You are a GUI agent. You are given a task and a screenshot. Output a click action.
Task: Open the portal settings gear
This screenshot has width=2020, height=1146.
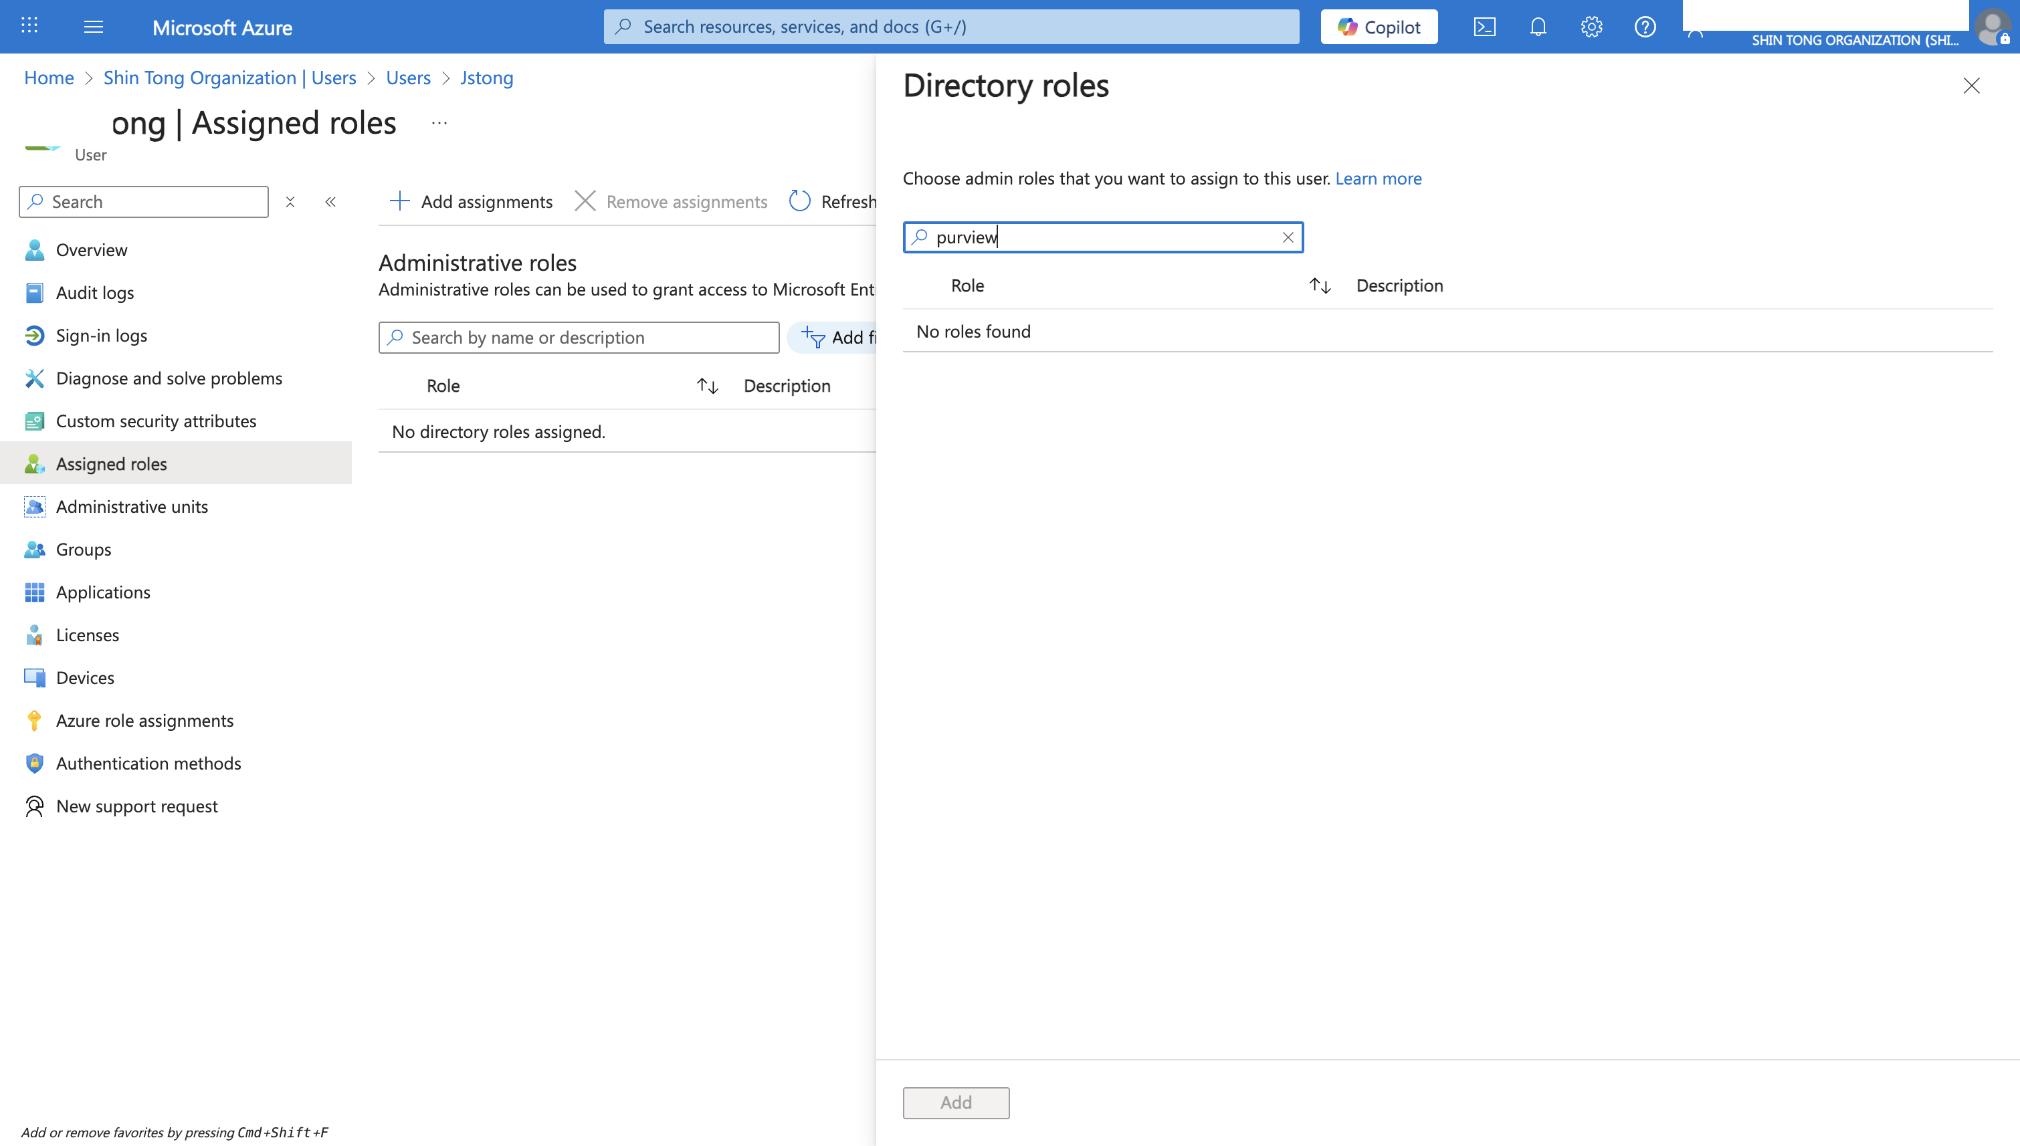1591,26
